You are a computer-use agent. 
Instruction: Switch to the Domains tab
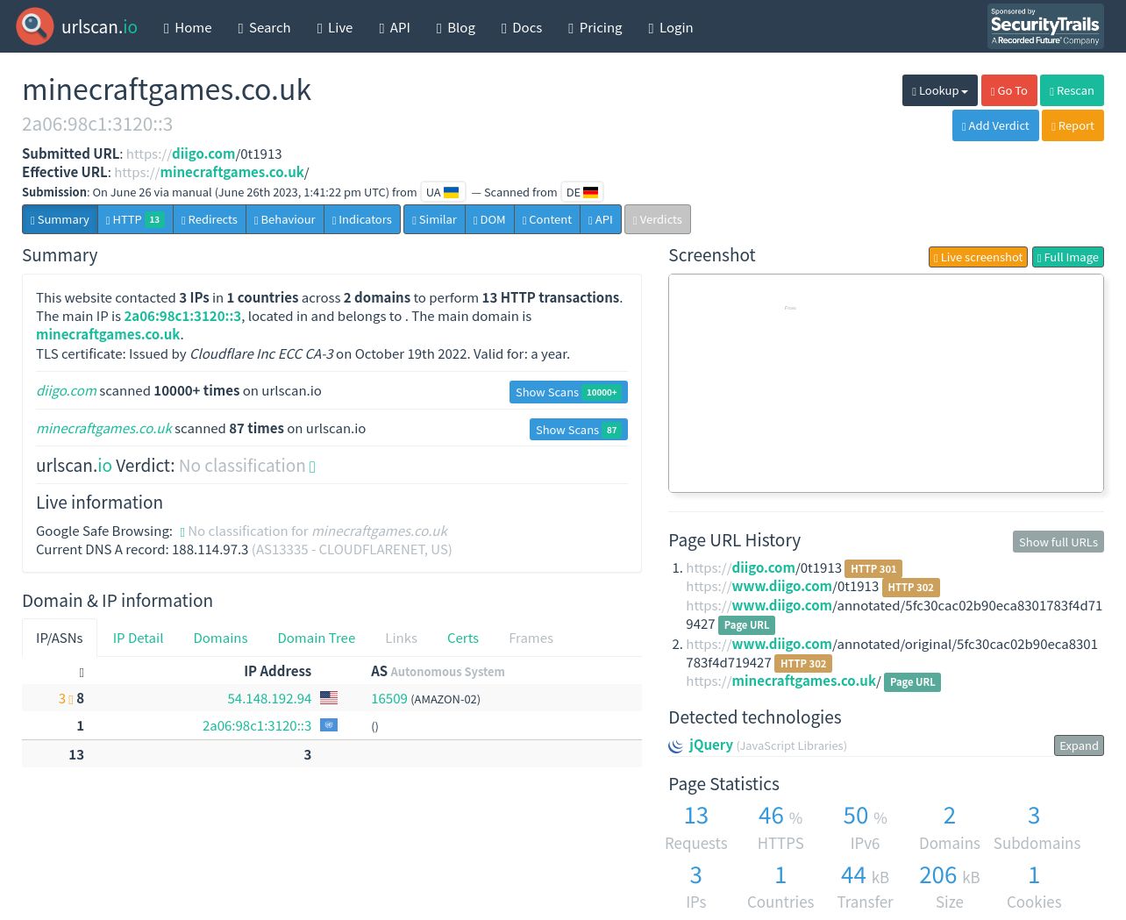tap(221, 638)
